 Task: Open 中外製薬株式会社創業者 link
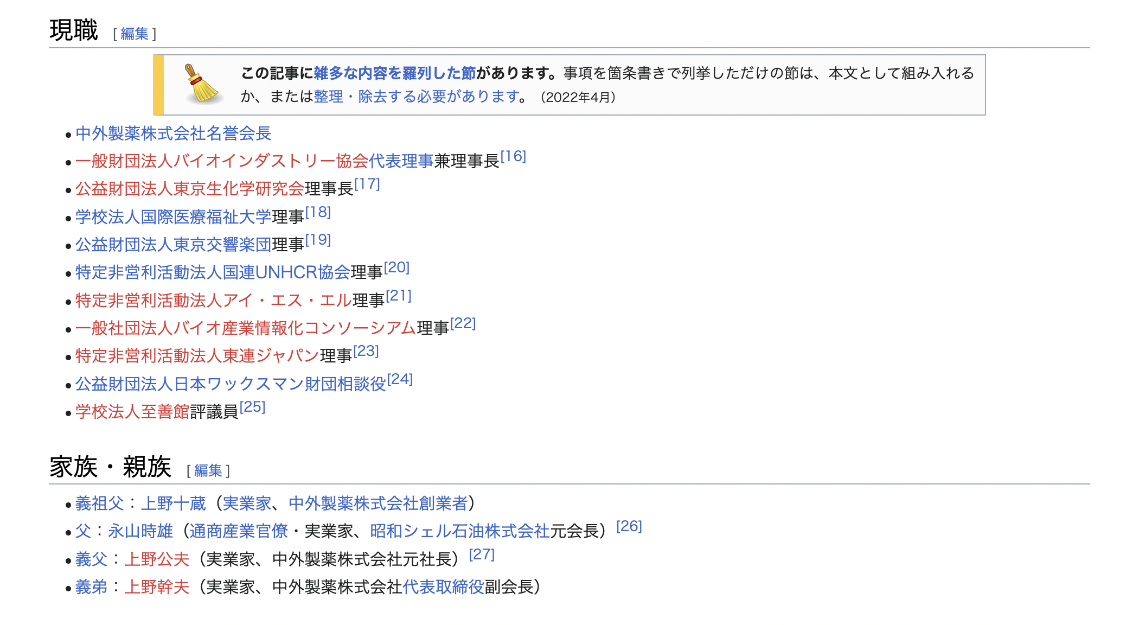(x=378, y=503)
